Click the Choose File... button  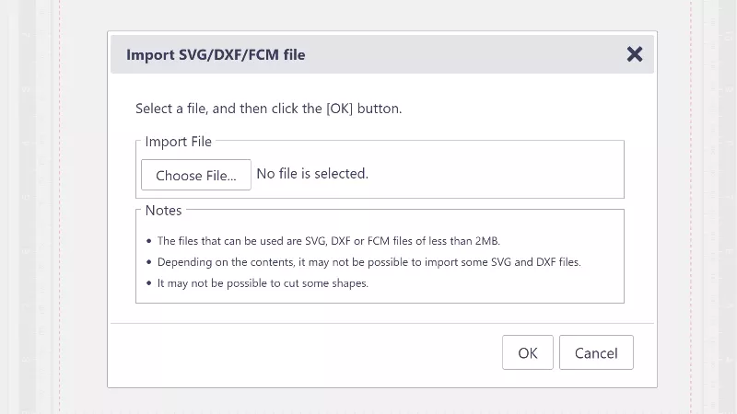click(195, 175)
